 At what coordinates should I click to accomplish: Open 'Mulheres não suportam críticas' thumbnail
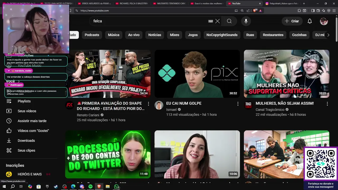(287, 74)
